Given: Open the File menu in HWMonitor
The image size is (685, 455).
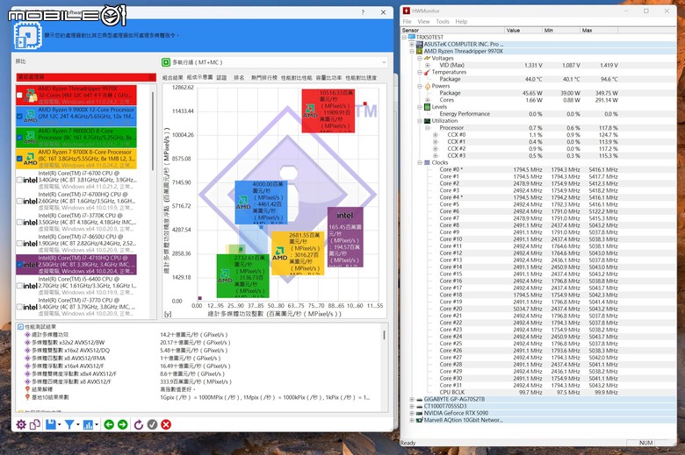Looking at the screenshot, I should pos(407,21).
